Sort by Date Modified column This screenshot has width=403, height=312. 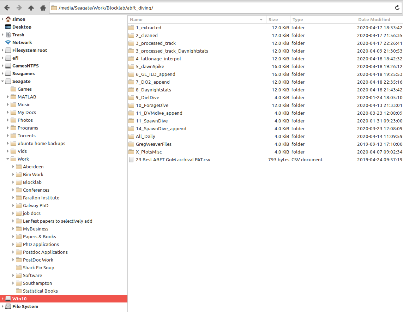pyautogui.click(x=374, y=20)
